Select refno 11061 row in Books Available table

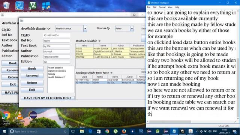pos(111,51)
